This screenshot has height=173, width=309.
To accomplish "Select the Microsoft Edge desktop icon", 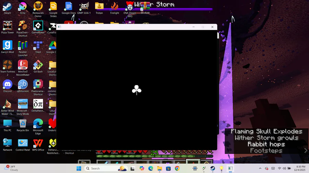I will 38,127.
